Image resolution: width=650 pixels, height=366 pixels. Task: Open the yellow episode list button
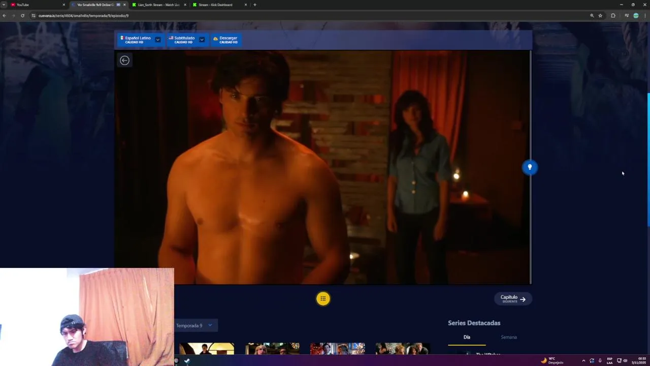323,299
